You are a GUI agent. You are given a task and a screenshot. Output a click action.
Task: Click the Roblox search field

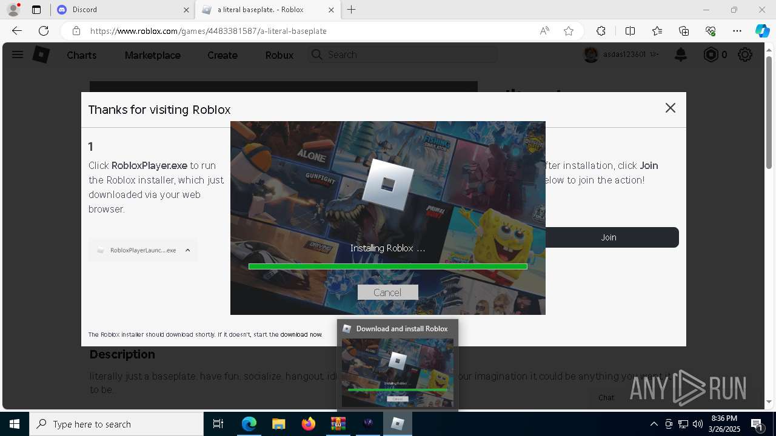403,54
